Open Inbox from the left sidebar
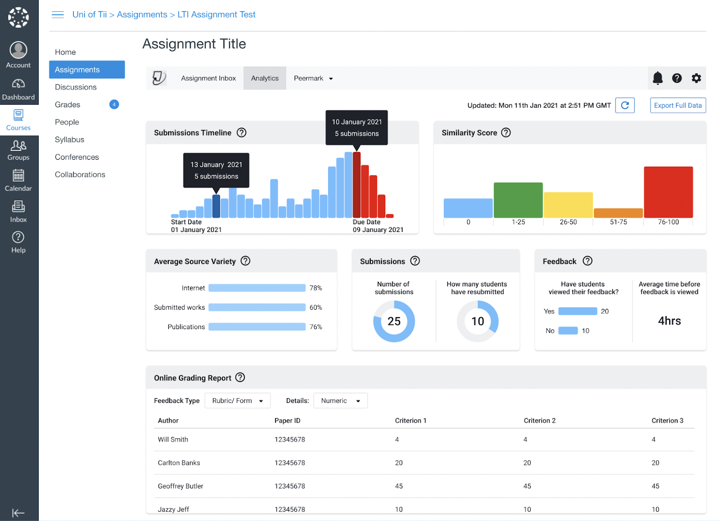 (18, 211)
